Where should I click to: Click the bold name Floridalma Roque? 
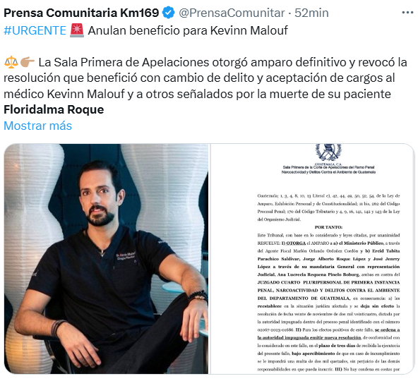pos(54,109)
